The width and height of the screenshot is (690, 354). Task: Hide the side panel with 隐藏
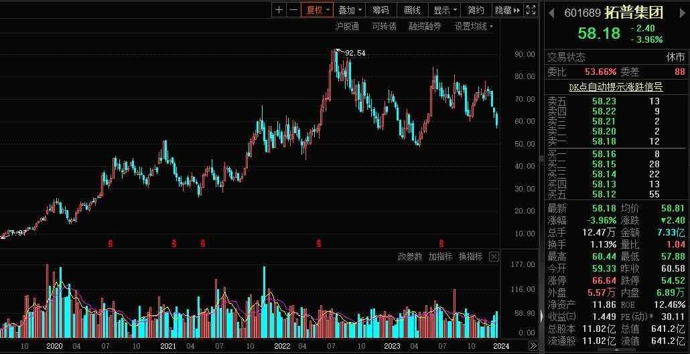point(506,10)
